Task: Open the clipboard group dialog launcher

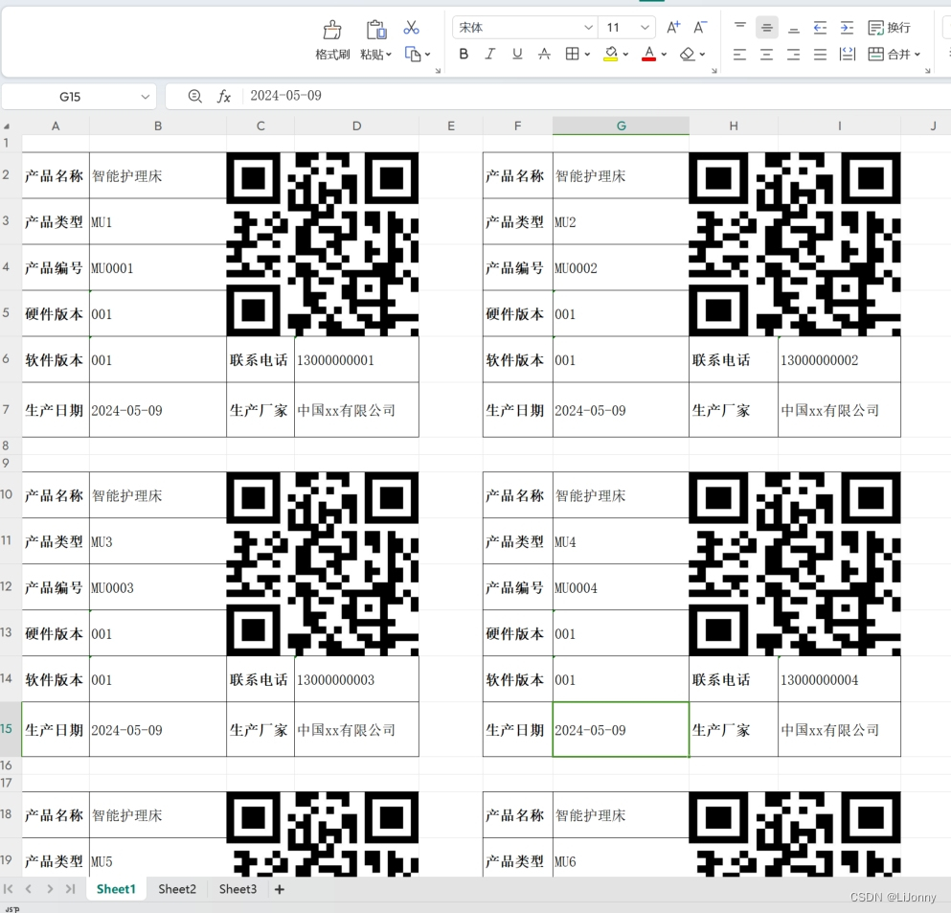Action: click(438, 71)
